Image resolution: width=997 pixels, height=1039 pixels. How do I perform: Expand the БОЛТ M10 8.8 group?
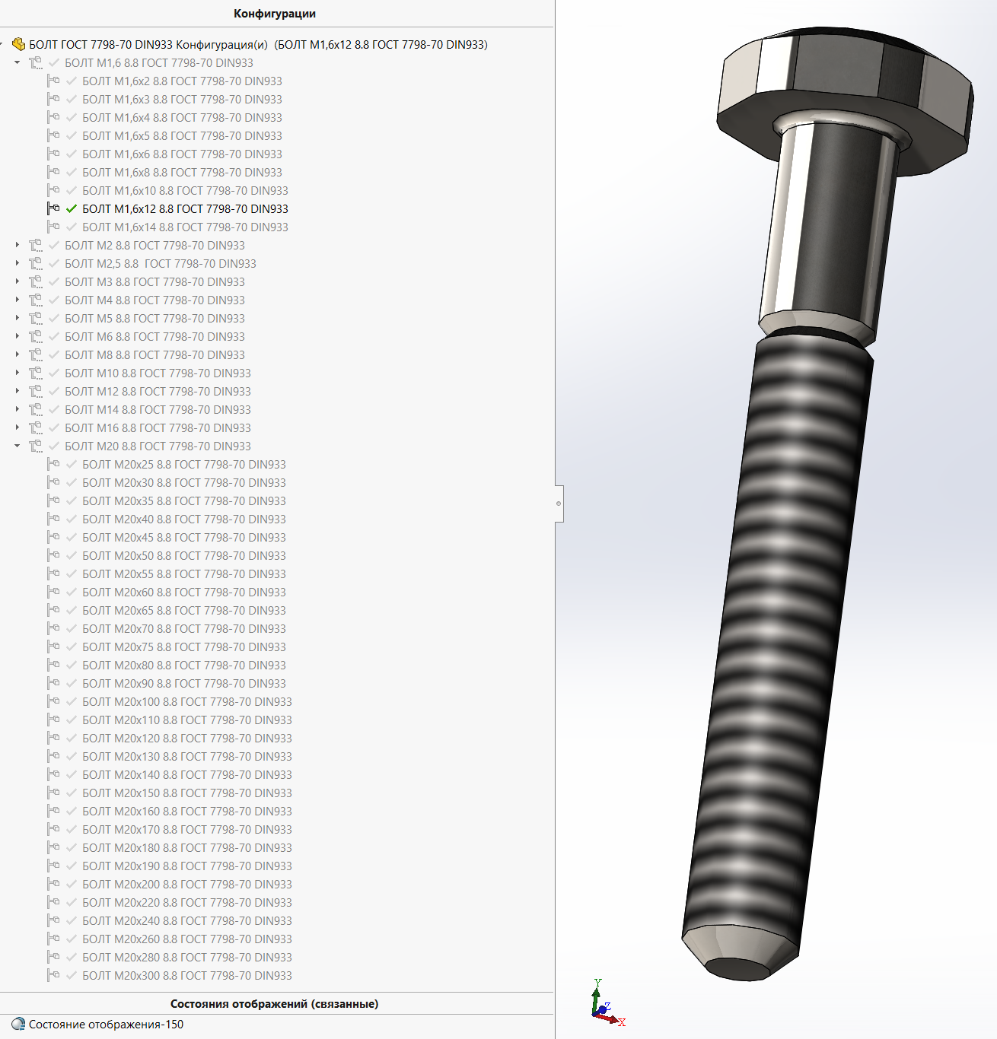click(x=17, y=373)
